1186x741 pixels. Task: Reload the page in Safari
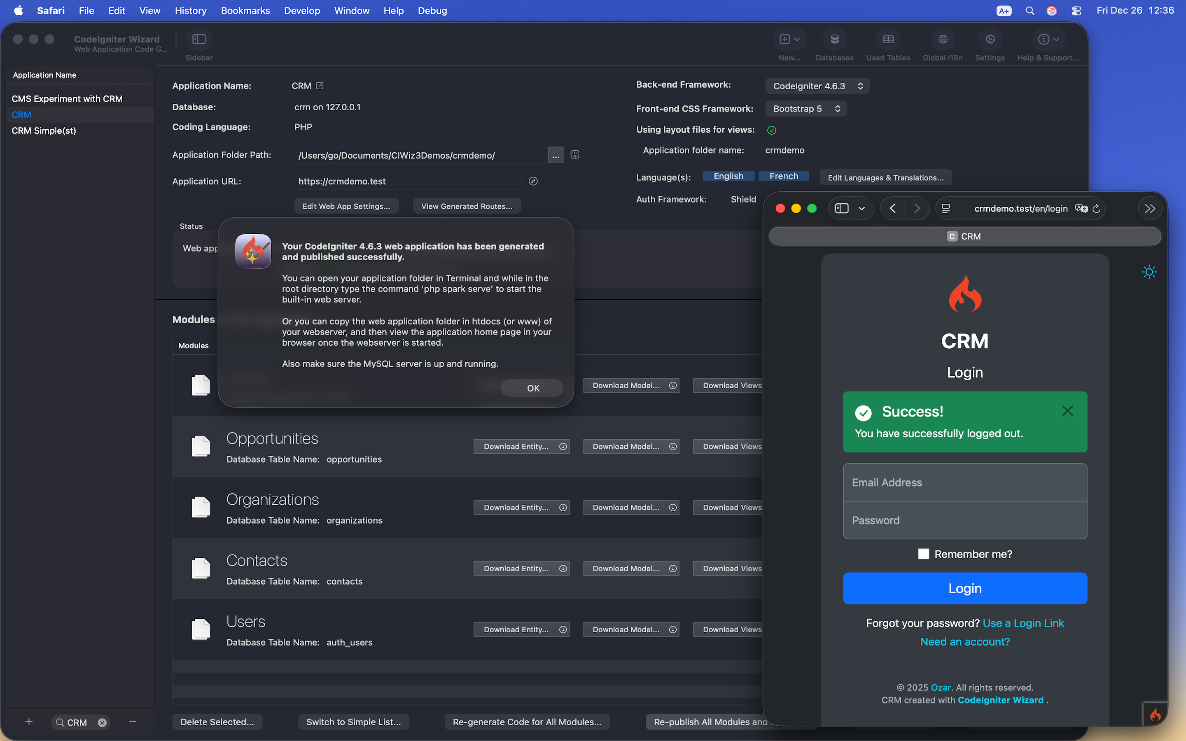click(1096, 209)
